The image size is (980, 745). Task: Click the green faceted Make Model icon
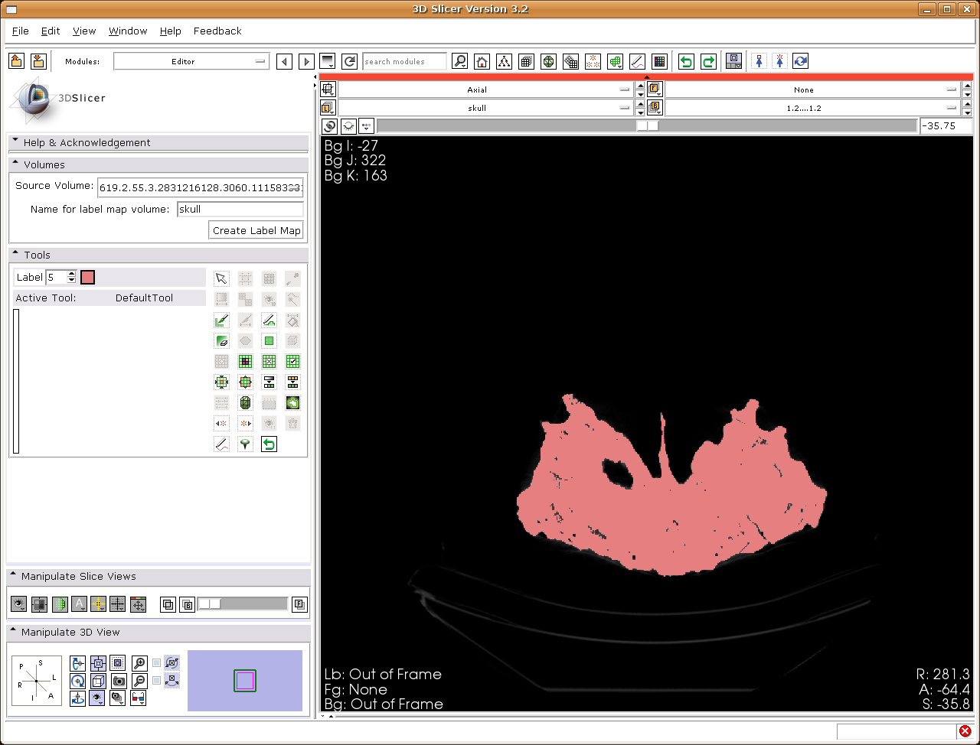point(245,402)
